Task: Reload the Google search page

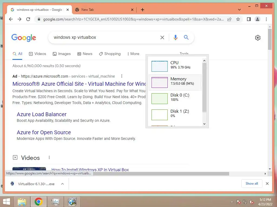Action: tap(28, 19)
